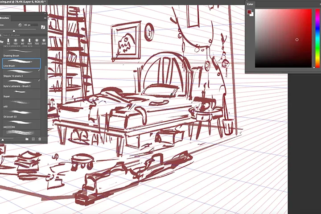Pick the recent brush preset labeled 80

23,41
